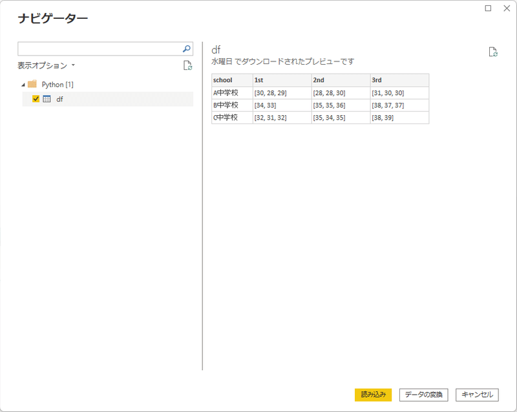This screenshot has height=412, width=517.
Task: Close the Navigator dialog
Action: point(507,8)
